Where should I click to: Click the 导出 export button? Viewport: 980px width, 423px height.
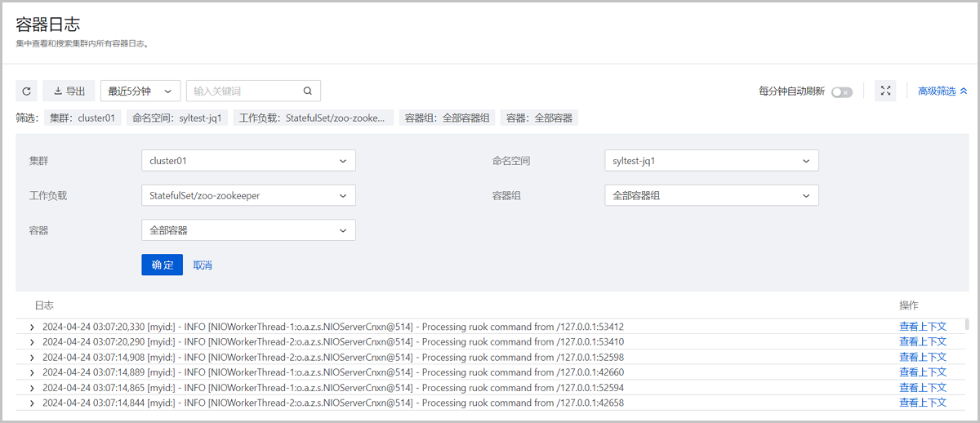69,91
